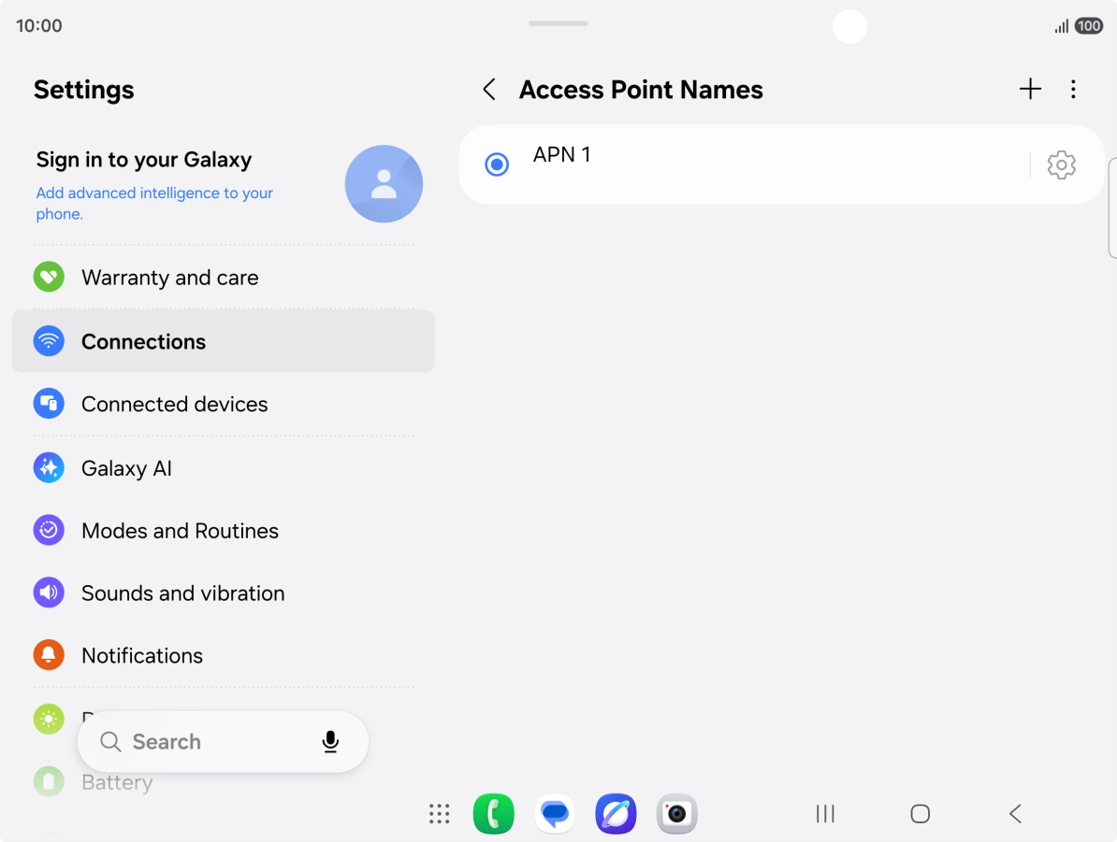Tap the profile avatar icon
The height and width of the screenshot is (842, 1117).
click(384, 183)
